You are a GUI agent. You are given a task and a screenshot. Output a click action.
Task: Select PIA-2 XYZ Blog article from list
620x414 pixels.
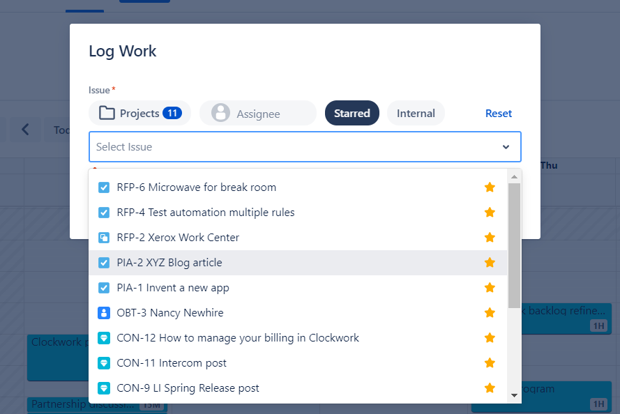[x=169, y=263]
